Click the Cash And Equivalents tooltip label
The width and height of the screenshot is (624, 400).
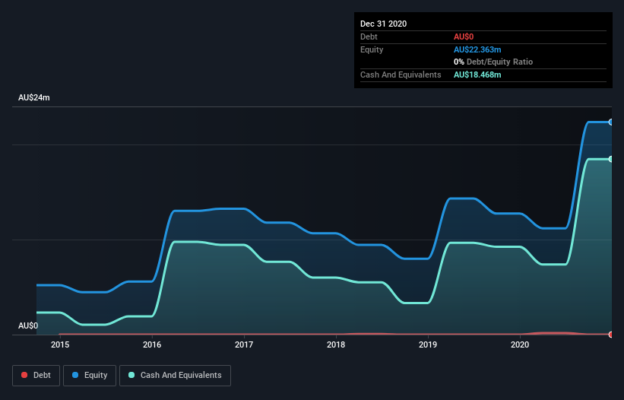[x=401, y=75]
